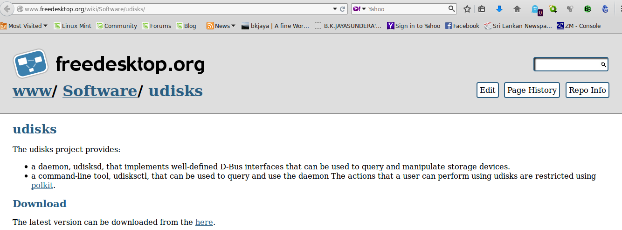Click the www breadcrumb link
The height and width of the screenshot is (230, 622).
click(32, 91)
